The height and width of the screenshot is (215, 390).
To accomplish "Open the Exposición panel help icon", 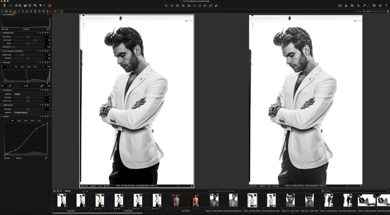I will tap(38, 33).
